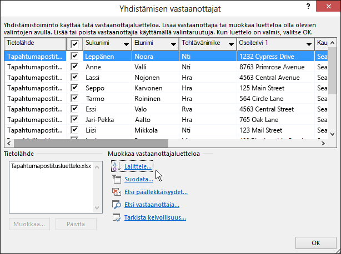Select the Leppänen surname cell
This screenshot has height=254, width=341.
(x=107, y=57)
